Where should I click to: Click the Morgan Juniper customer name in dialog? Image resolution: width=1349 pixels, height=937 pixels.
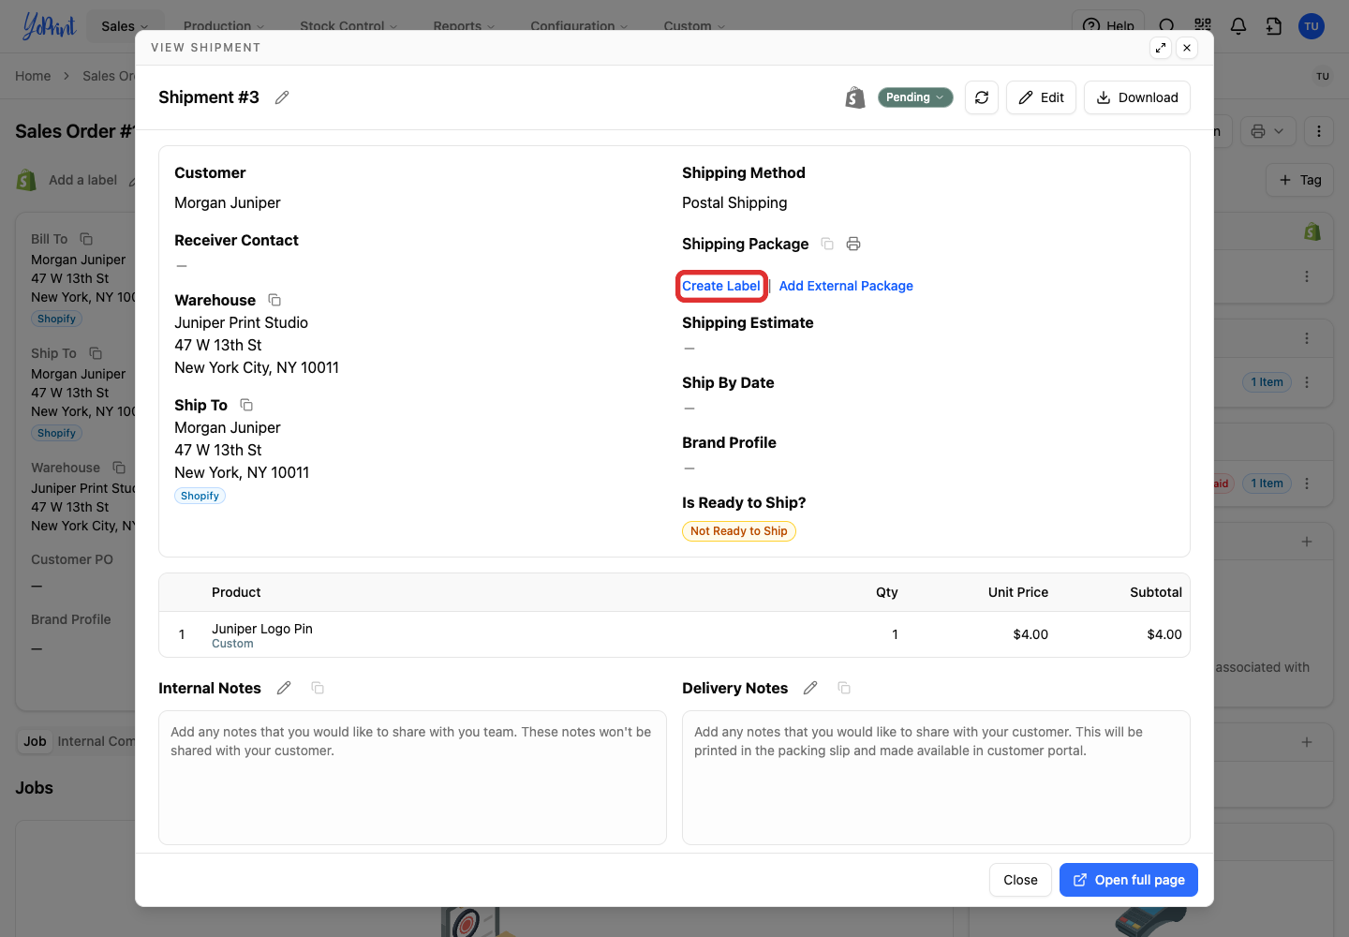pos(228,202)
